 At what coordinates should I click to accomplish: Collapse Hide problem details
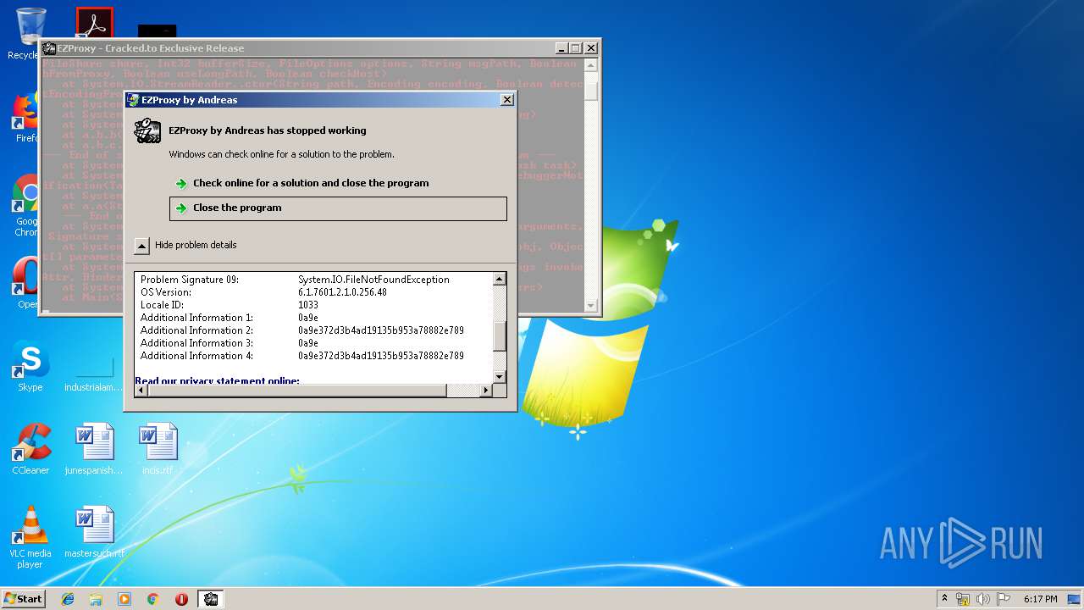186,245
